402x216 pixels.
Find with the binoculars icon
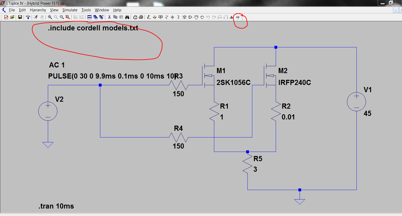click(x=127, y=17)
